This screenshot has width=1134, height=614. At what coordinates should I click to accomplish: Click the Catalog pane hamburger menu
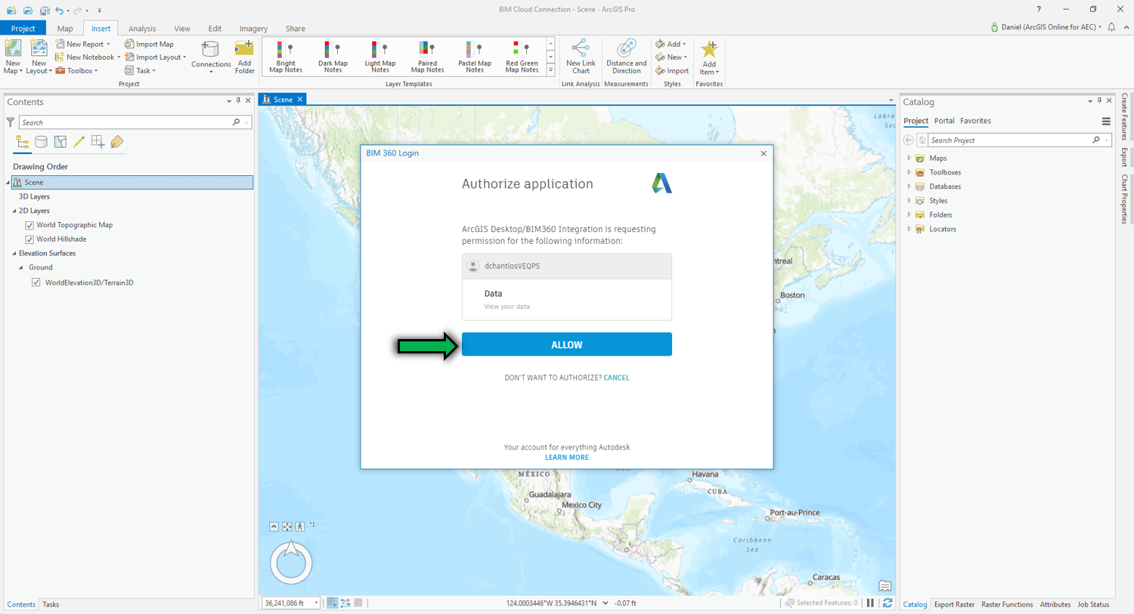1106,122
